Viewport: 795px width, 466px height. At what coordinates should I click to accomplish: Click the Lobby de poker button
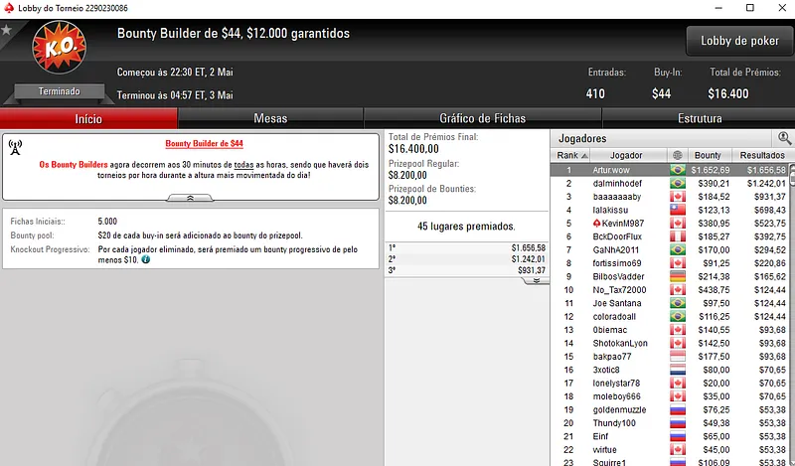pyautogui.click(x=739, y=41)
